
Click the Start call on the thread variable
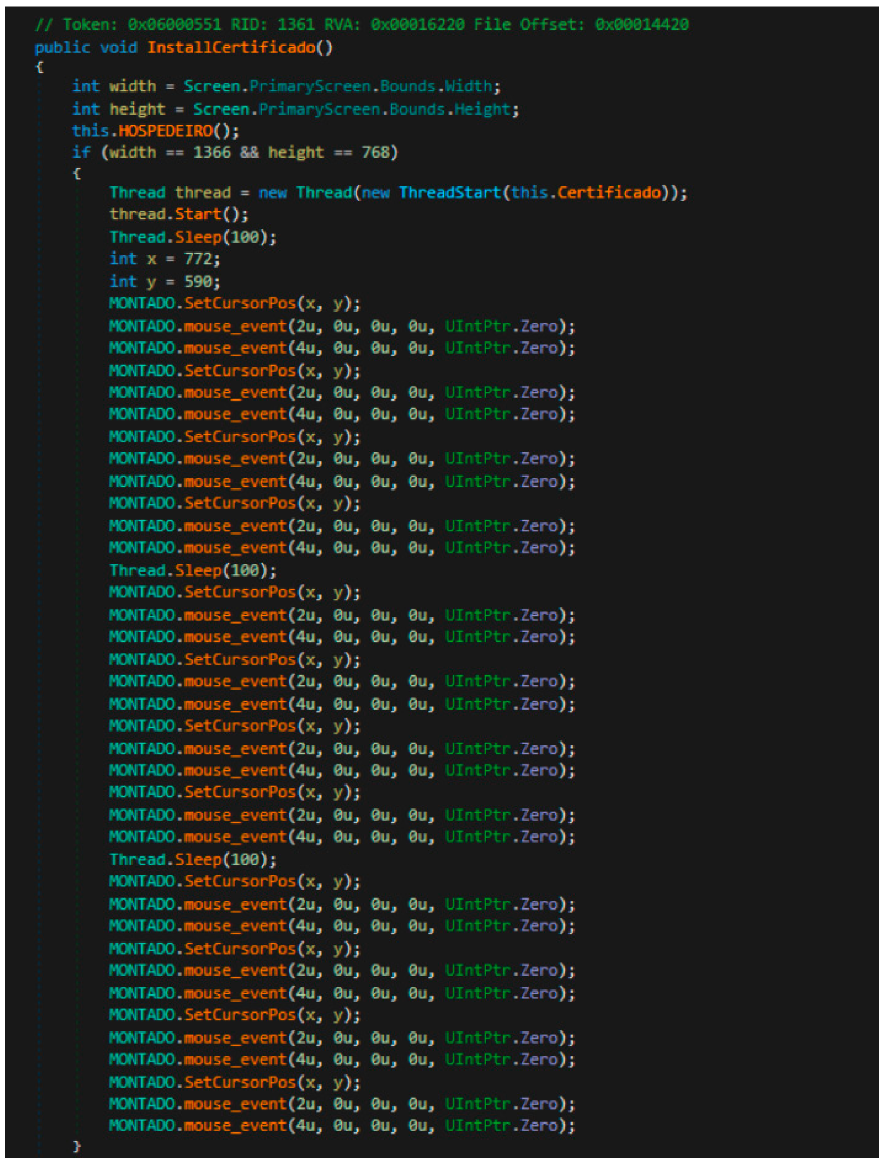(x=198, y=215)
